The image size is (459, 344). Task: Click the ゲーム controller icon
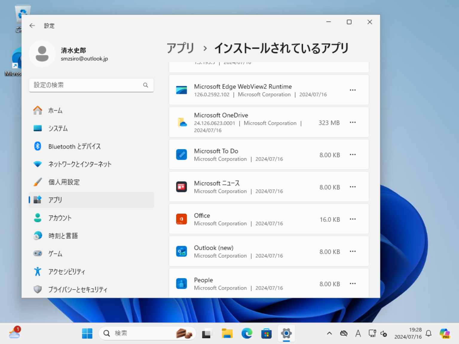point(38,254)
